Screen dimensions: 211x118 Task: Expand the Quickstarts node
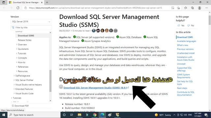tap(16, 49)
